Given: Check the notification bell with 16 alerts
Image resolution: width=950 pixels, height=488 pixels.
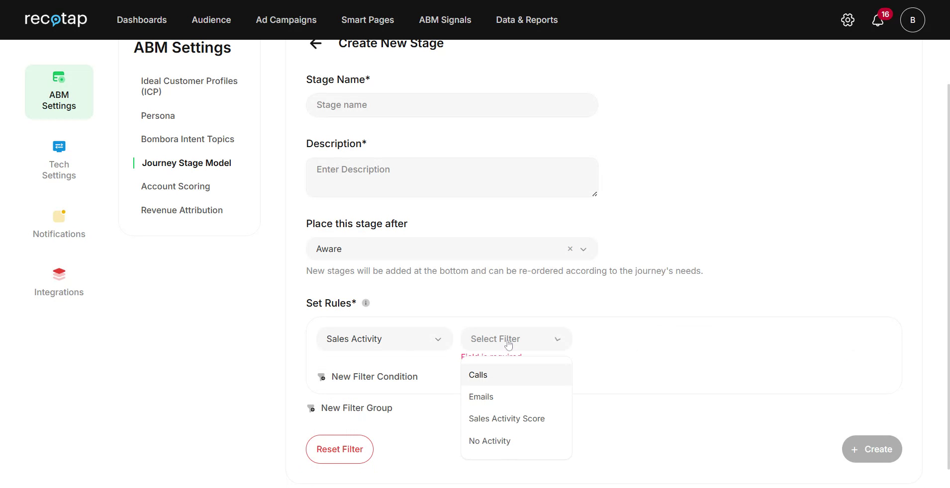Looking at the screenshot, I should click(878, 20).
